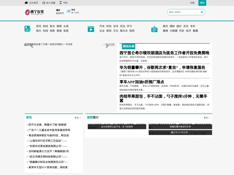The image size is (234, 175).
Task: Open news item 好开又全面，熊猫卡丁除"高颜值"
Action: (x=48, y=125)
